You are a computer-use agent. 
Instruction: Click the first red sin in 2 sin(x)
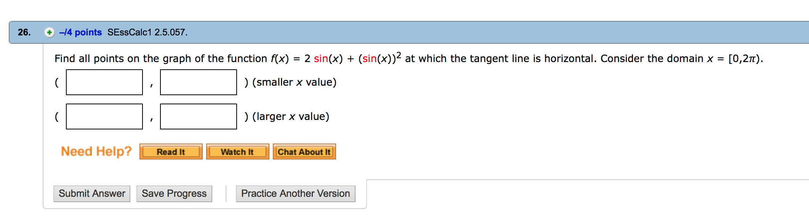click(321, 59)
